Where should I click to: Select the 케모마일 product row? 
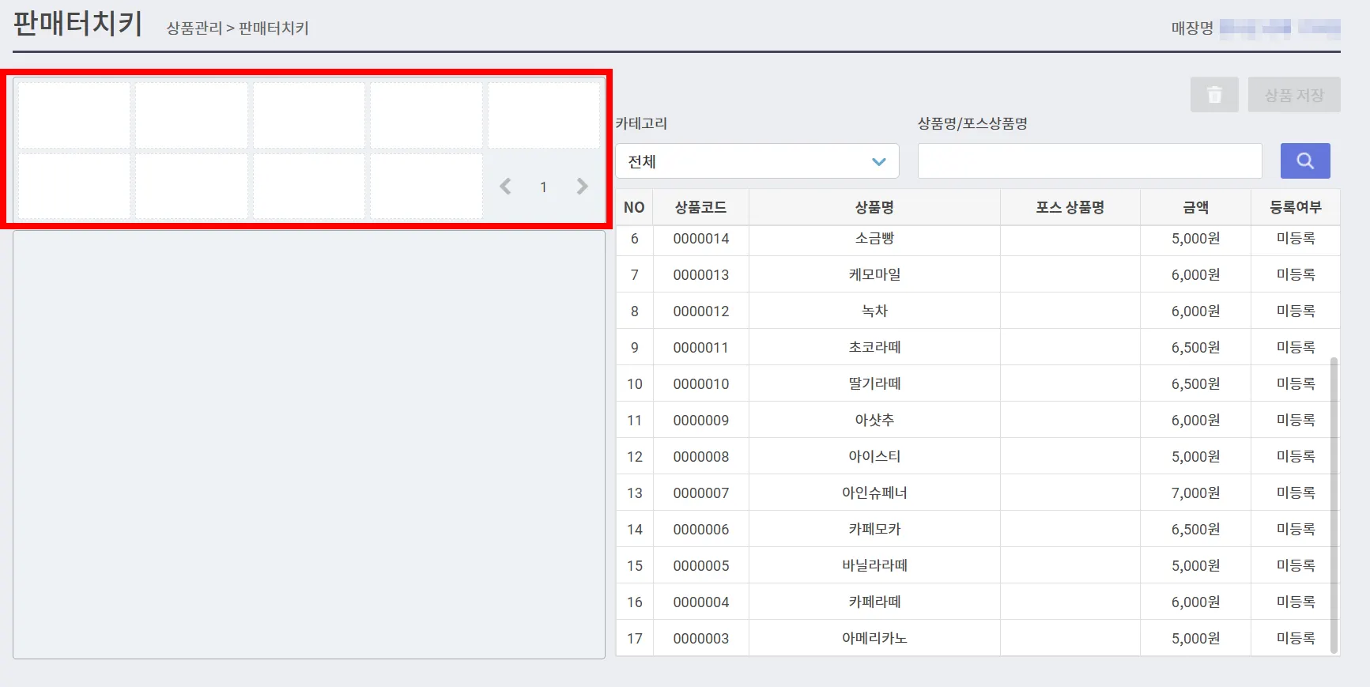pyautogui.click(x=978, y=274)
